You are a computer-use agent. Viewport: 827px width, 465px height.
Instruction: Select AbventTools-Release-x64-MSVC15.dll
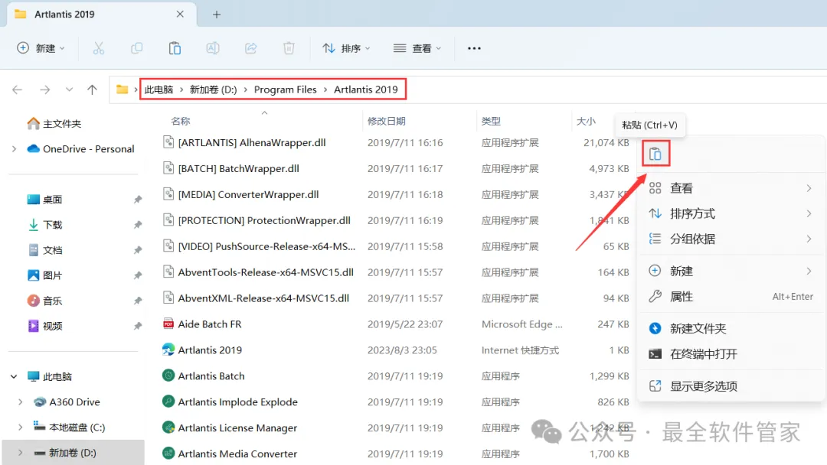(266, 272)
